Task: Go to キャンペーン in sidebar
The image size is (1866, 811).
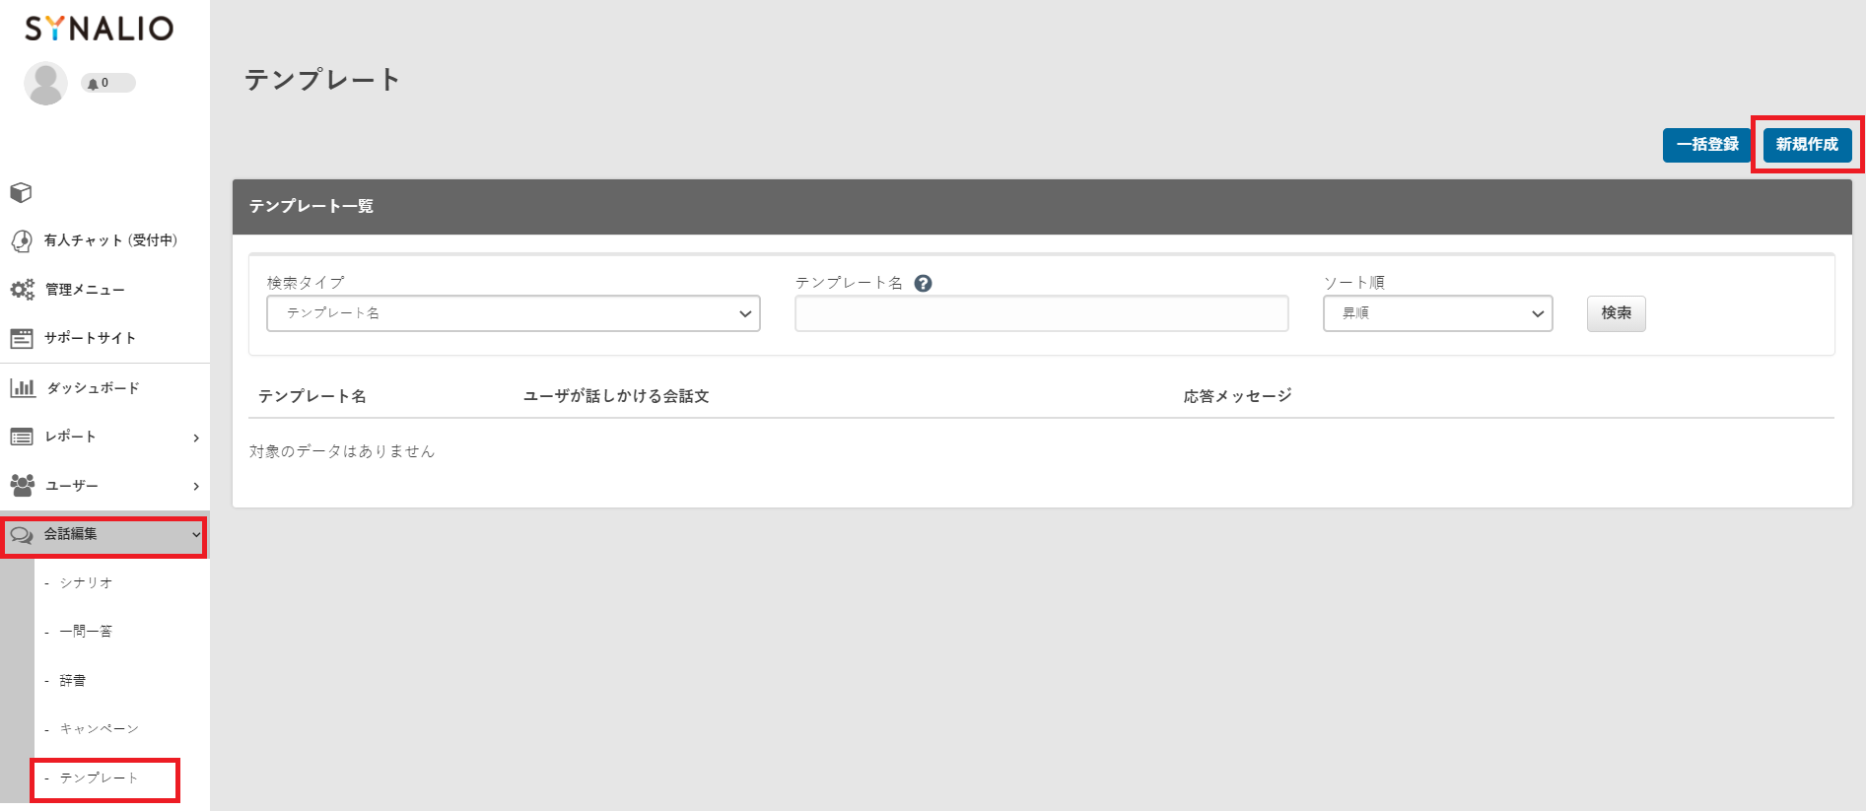Action: click(99, 729)
